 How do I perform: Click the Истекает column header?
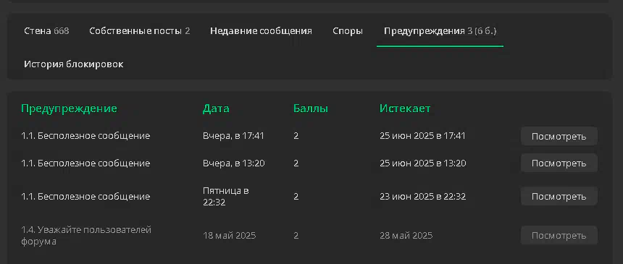point(405,108)
